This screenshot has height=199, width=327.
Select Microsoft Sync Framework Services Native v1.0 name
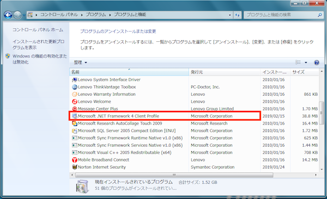[130, 145]
